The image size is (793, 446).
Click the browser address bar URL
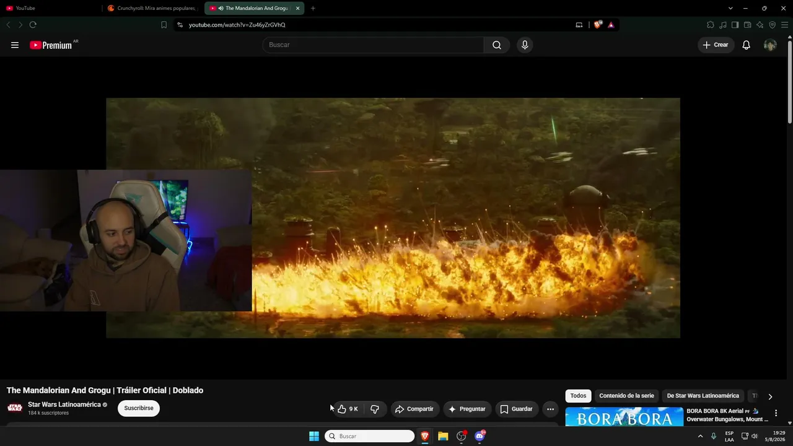237,25
